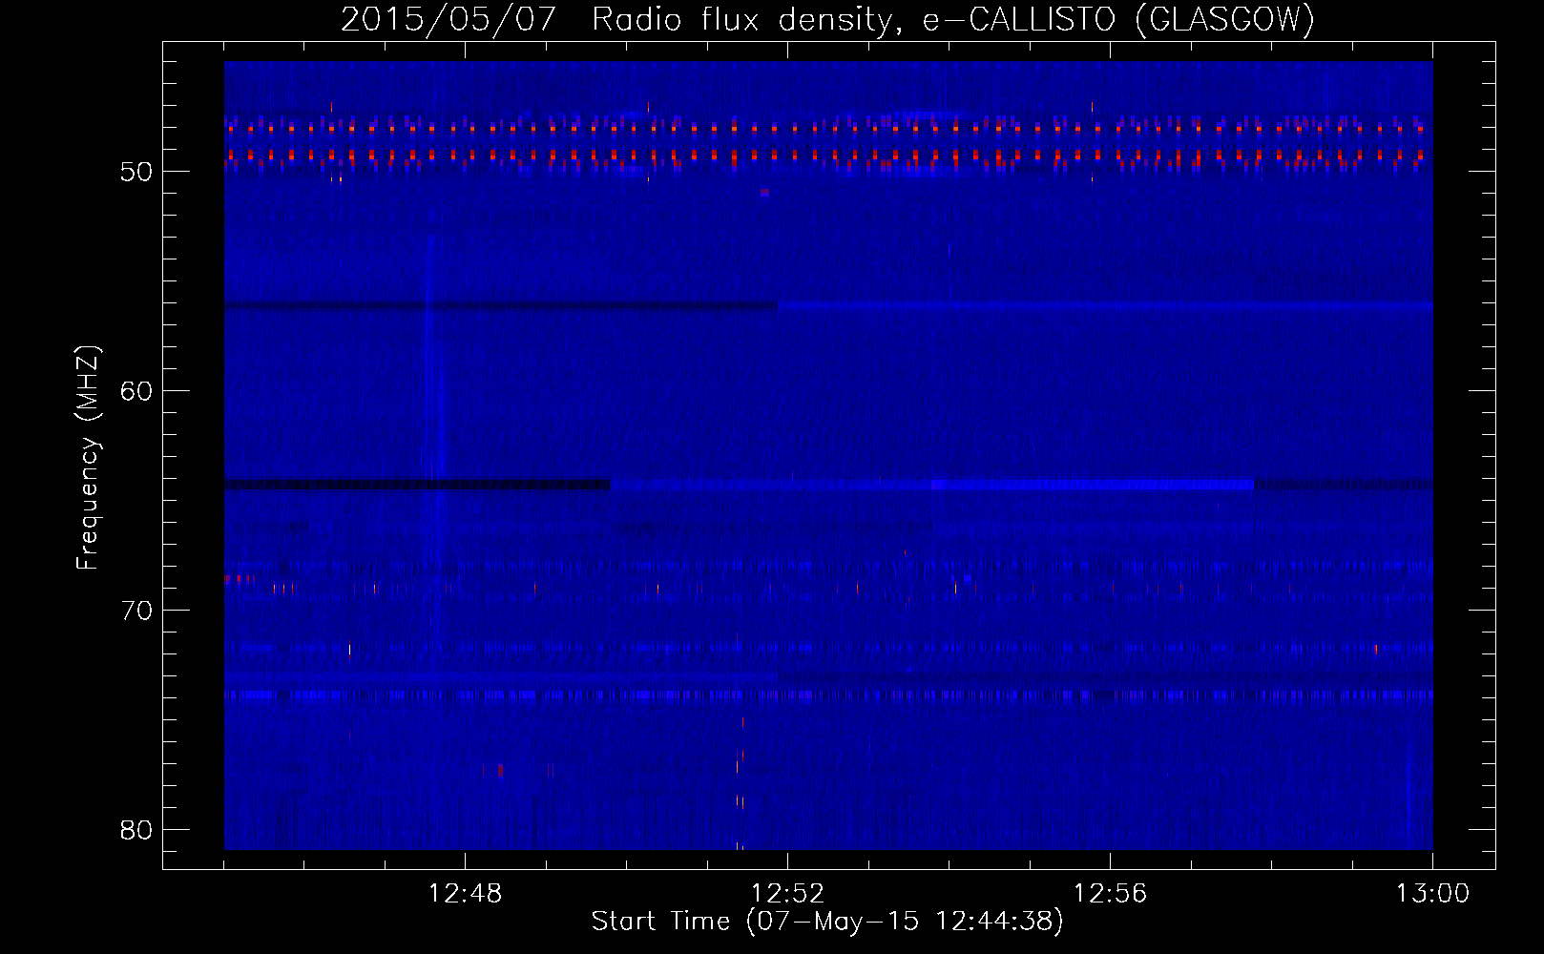Viewport: 1544px width, 954px height.
Task: Click the 70 frequency tick label
Action: [x=136, y=611]
